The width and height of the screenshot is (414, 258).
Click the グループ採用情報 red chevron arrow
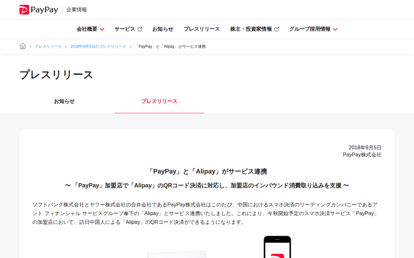(x=335, y=29)
